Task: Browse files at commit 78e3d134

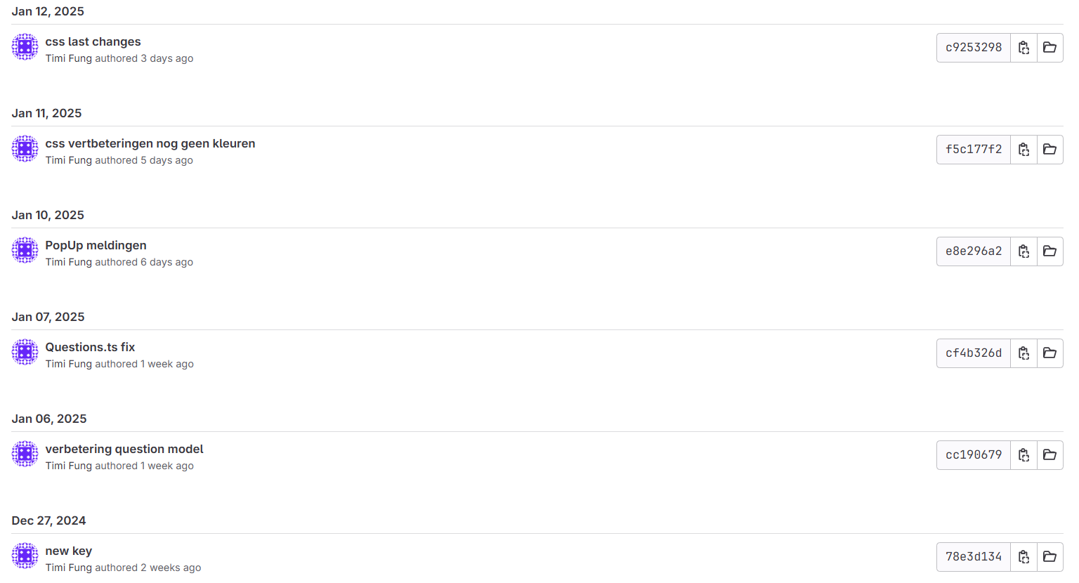Action: (1049, 557)
